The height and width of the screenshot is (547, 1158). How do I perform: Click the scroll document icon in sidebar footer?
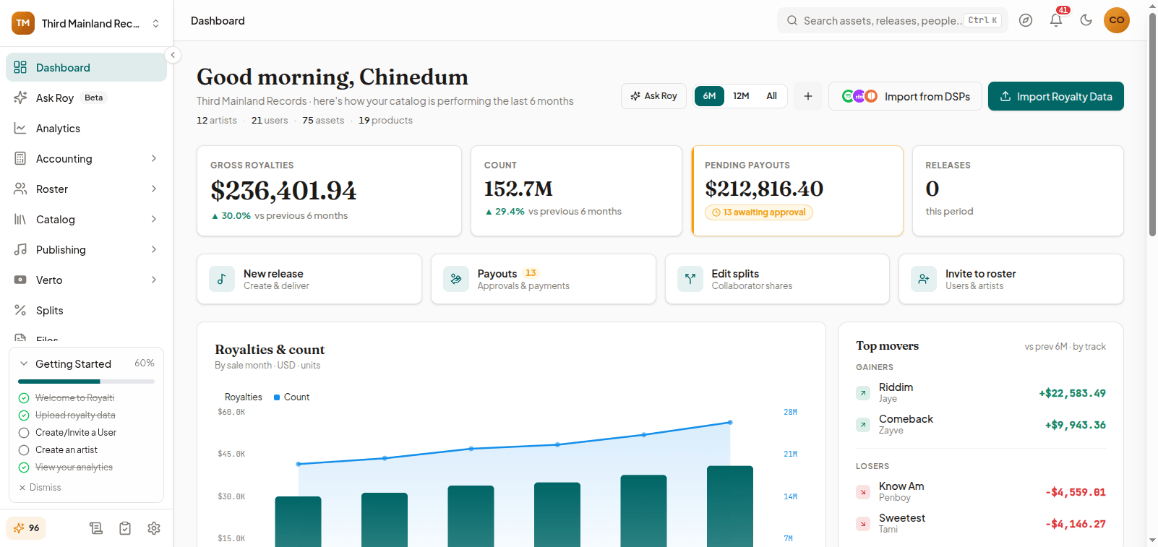96,528
